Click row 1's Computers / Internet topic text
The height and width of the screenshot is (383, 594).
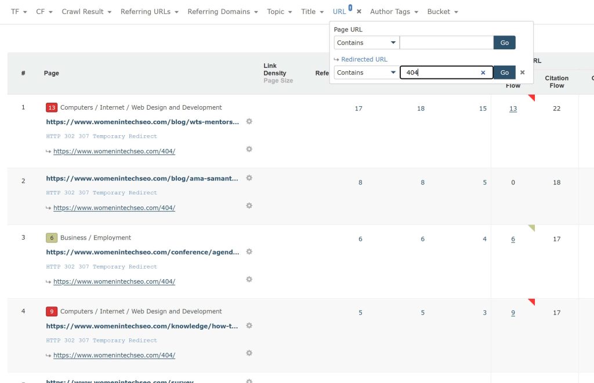[x=141, y=107]
